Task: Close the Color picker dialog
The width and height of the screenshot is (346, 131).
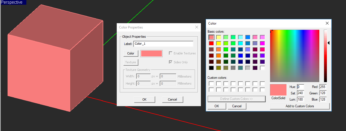Action: 327,23
